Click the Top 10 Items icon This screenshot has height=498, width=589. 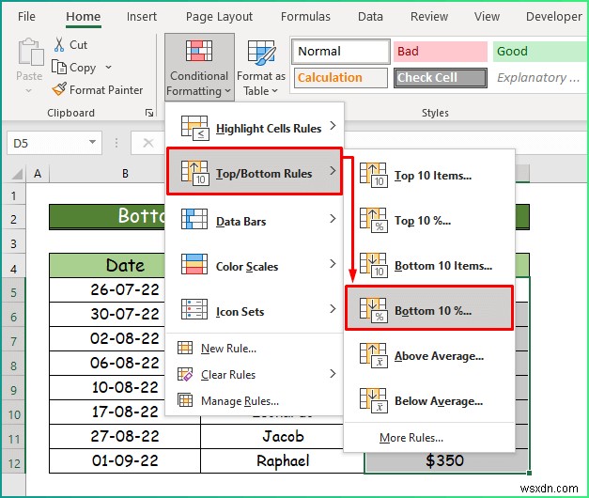tap(373, 175)
